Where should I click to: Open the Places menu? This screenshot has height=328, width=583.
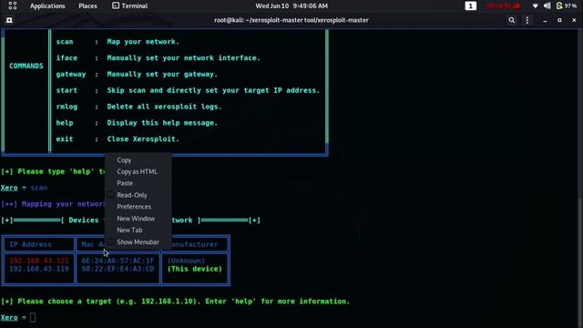point(87,6)
